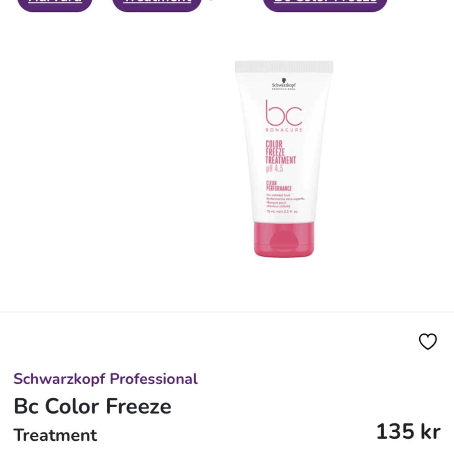Click the breadcrumb separator after Treatment

click(211, 1)
